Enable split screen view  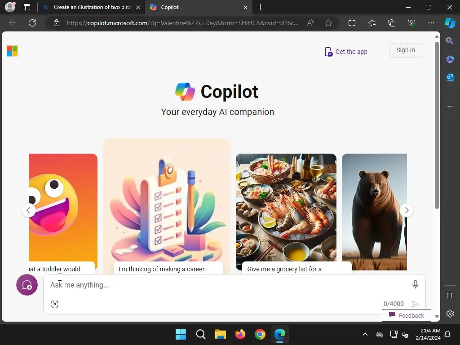(352, 23)
